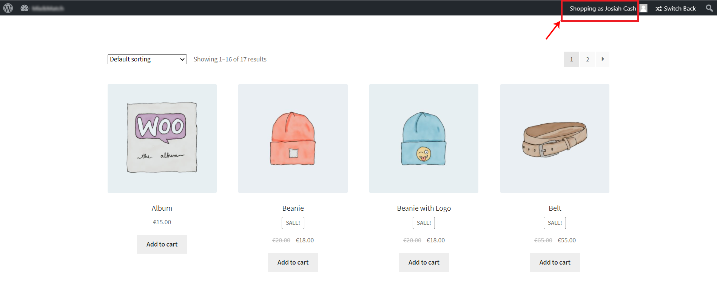The width and height of the screenshot is (717, 297).
Task: Go to page 2 of results
Action: tap(587, 59)
